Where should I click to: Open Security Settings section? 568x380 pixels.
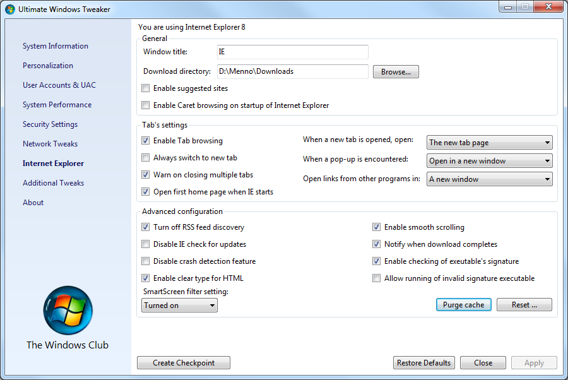coord(50,124)
